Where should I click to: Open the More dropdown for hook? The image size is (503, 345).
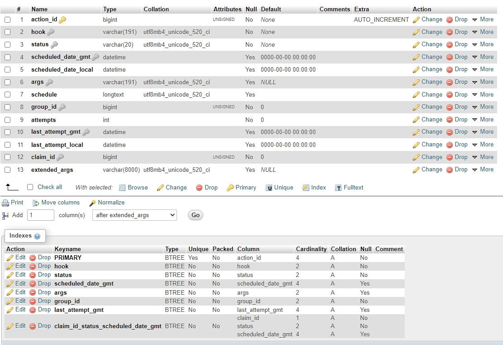tap(483, 32)
